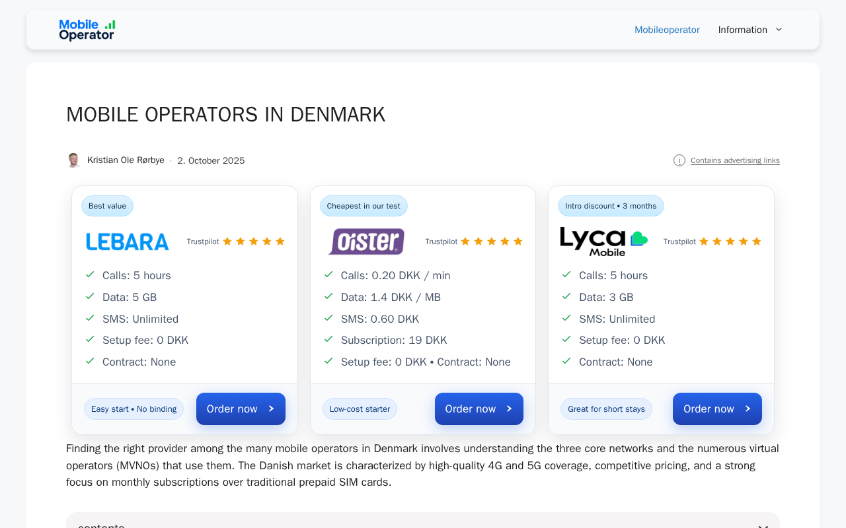Open the Contains advertising links link
This screenshot has width=846, height=528.
click(x=735, y=160)
